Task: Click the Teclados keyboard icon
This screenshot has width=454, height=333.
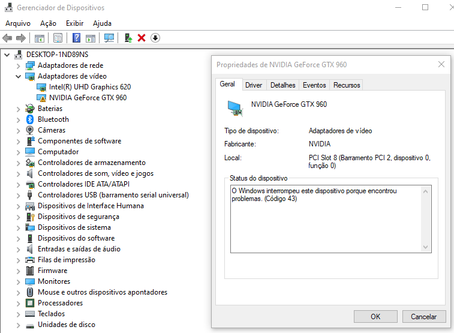Action: [x=30, y=314]
